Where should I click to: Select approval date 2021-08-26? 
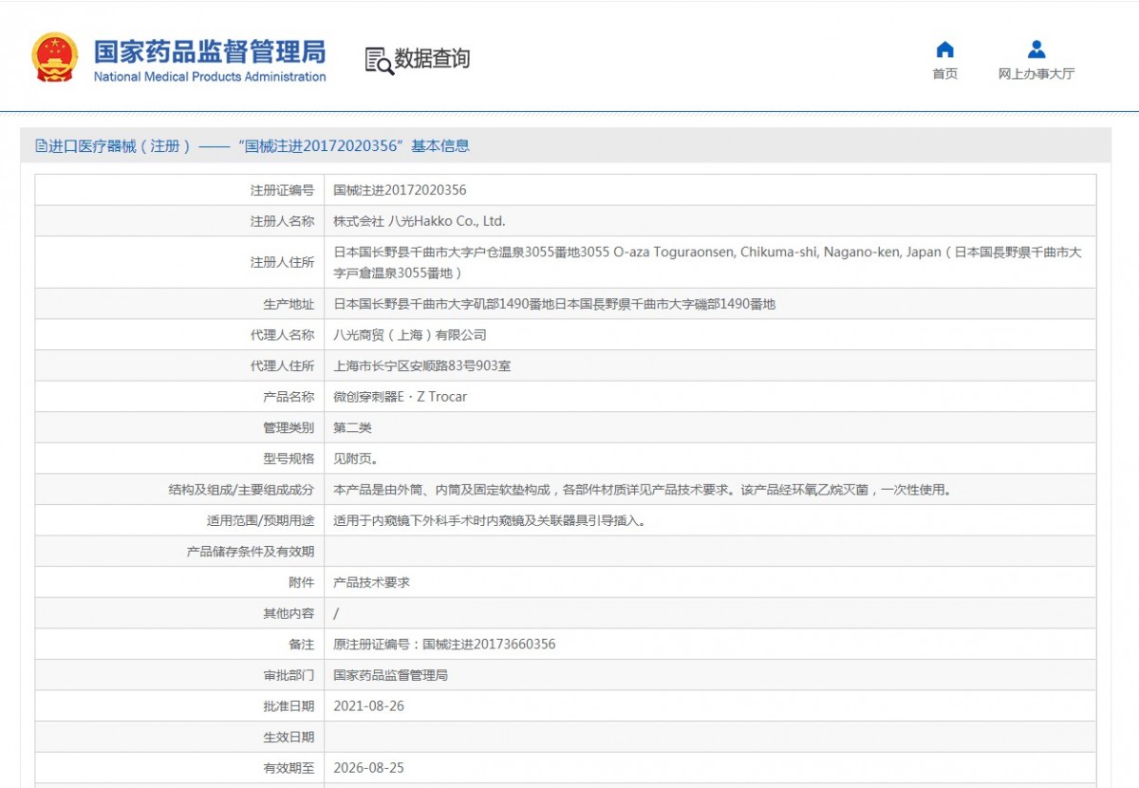tap(369, 705)
